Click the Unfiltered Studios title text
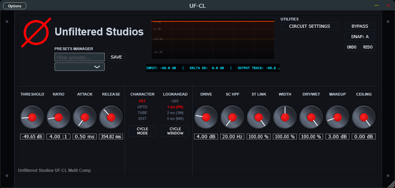This screenshot has height=188, width=395. coord(99,32)
